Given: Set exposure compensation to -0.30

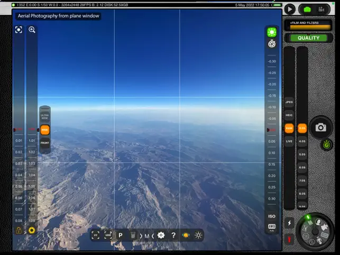Looking at the screenshot, I should [272, 61].
